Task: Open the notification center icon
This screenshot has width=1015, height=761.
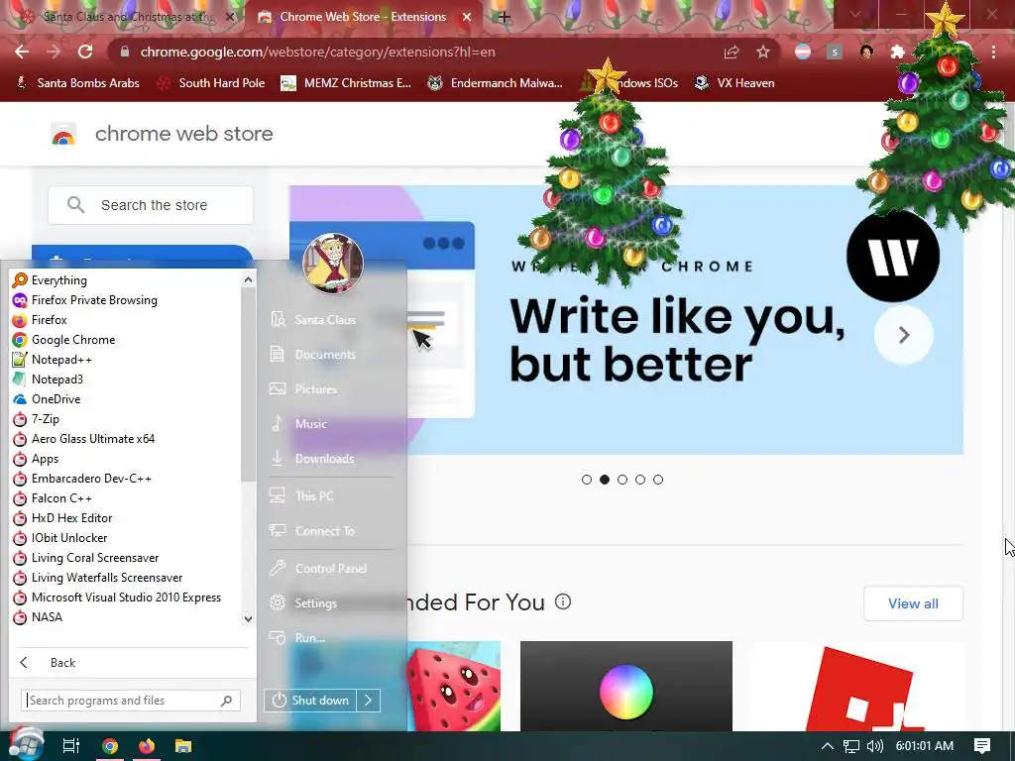Action: pyautogui.click(x=982, y=746)
